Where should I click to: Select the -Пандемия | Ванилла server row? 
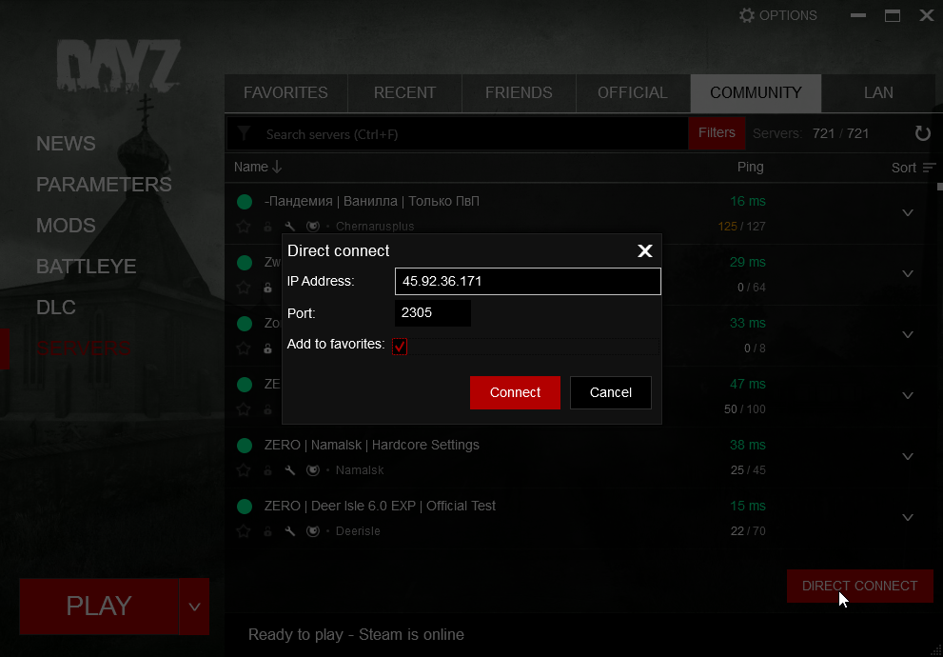[x=580, y=213]
